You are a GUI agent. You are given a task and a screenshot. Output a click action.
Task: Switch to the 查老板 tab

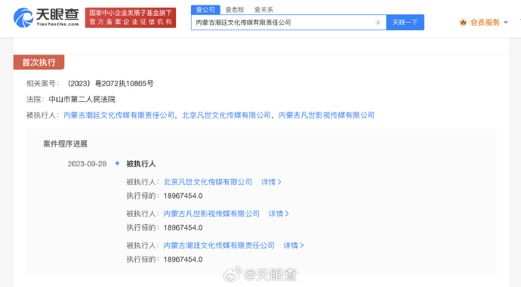click(x=235, y=10)
